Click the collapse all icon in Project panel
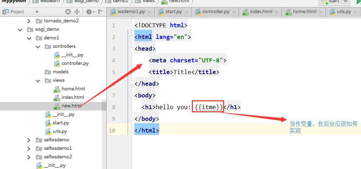This screenshot has width=361, height=169. [x=77, y=12]
